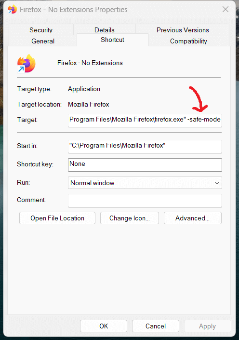Screen dimensions: 239x340
Task: Click Open File Location button
Action: pos(57,218)
